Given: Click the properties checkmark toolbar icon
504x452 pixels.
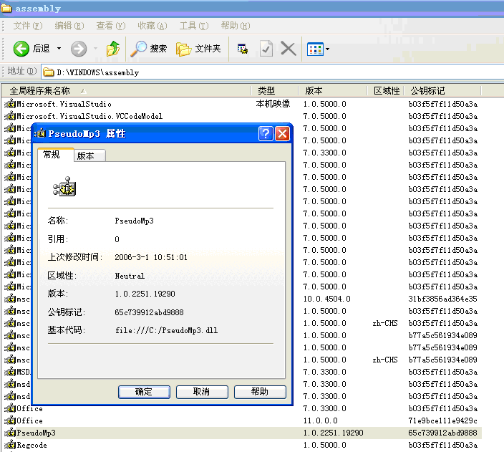Looking at the screenshot, I should click(x=266, y=49).
